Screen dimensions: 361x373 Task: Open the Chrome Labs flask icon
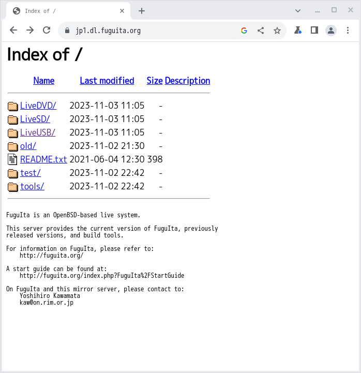tap(297, 31)
